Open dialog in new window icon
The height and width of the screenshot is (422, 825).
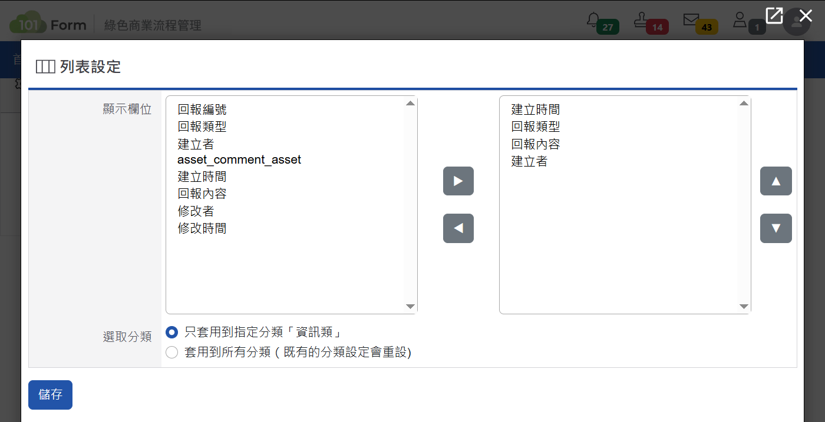tap(774, 15)
